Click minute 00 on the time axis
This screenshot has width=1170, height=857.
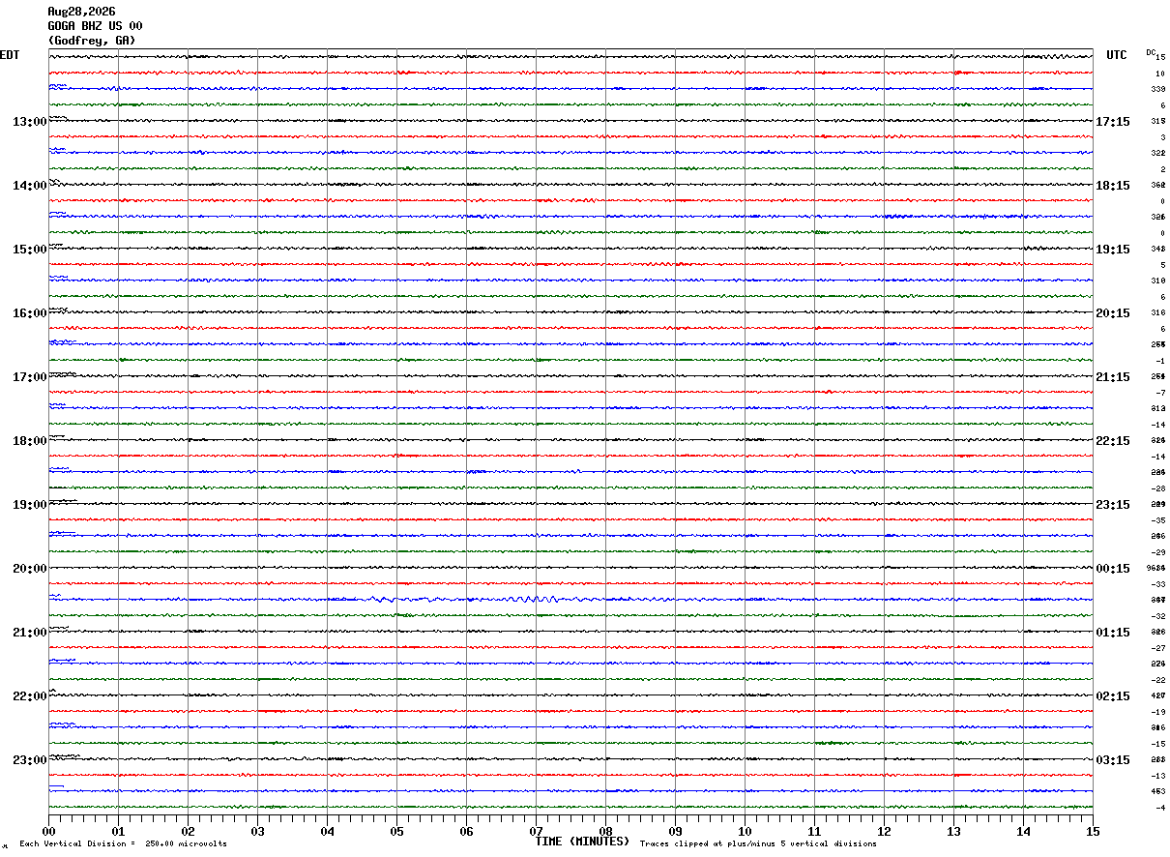[48, 831]
